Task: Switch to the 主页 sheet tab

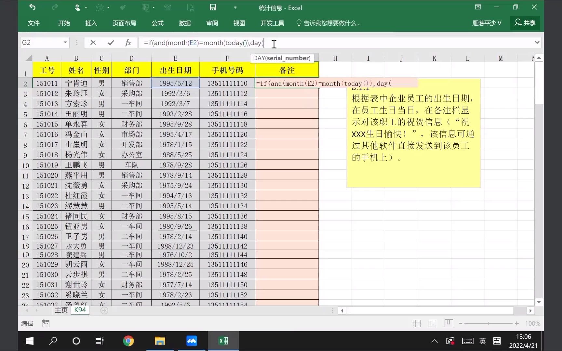Action: pyautogui.click(x=61, y=310)
